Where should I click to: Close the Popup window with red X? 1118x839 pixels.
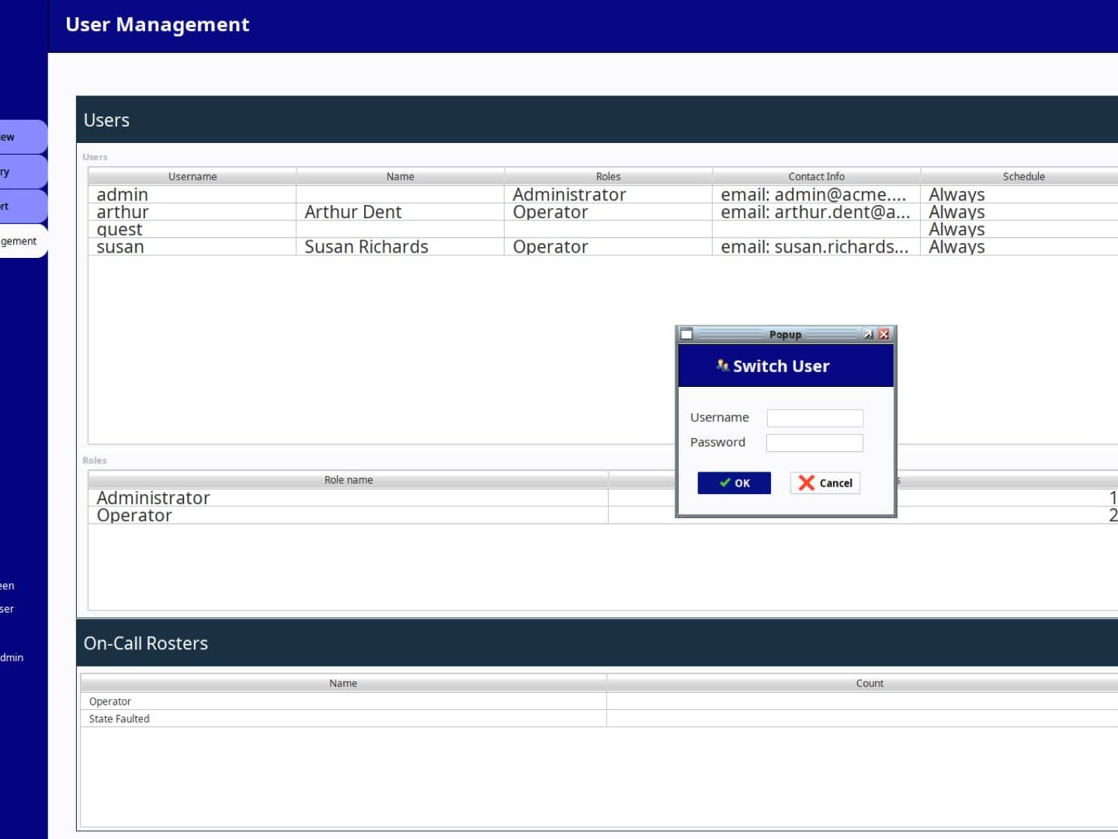[884, 334]
